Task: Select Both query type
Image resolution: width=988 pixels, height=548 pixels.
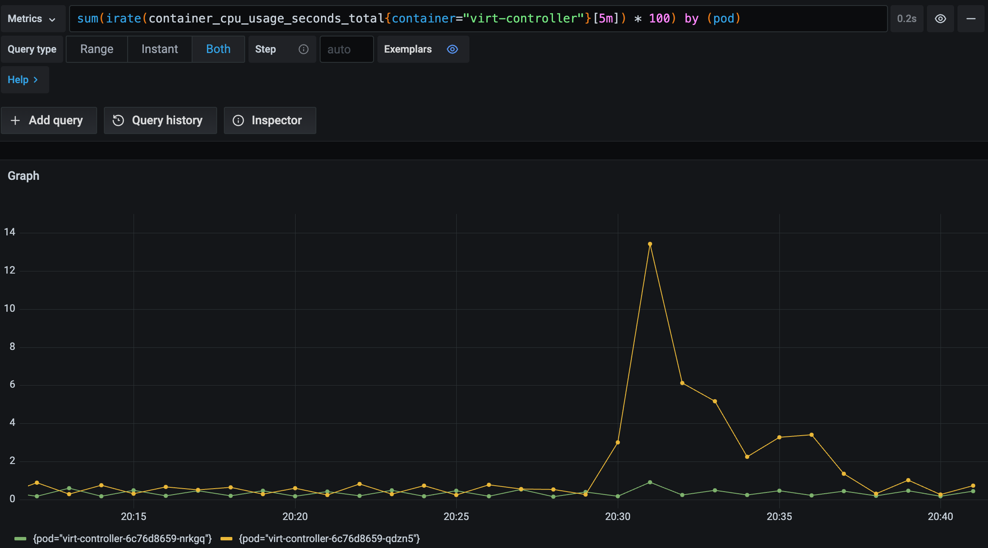Action: pos(218,49)
